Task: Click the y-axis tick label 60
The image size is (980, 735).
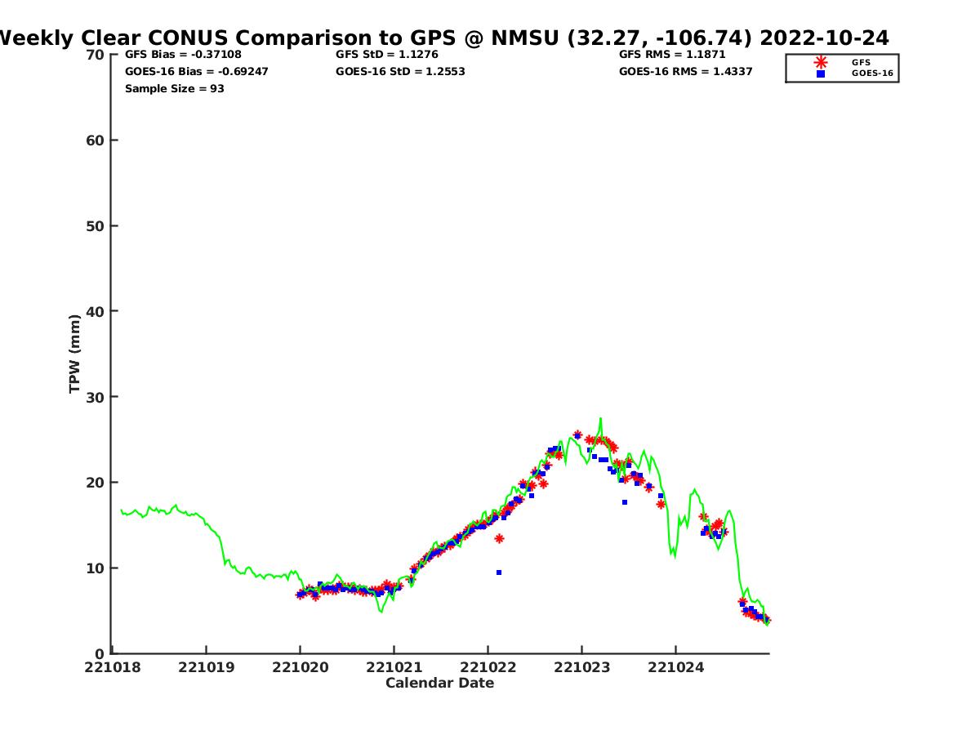Action: pos(95,140)
